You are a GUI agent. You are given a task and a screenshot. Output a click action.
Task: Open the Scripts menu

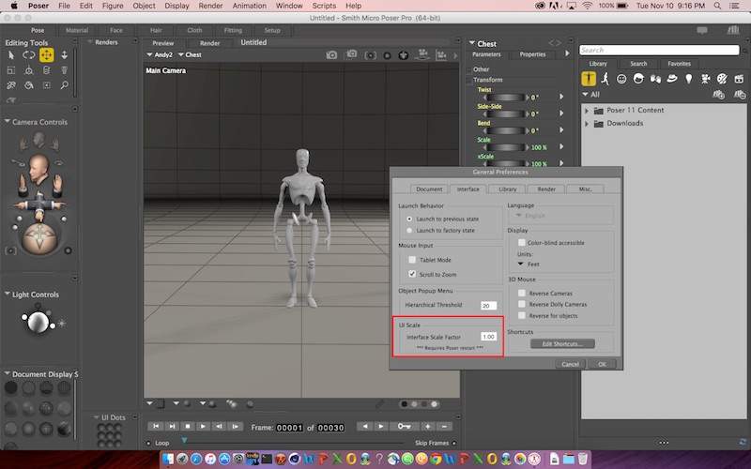tap(324, 6)
